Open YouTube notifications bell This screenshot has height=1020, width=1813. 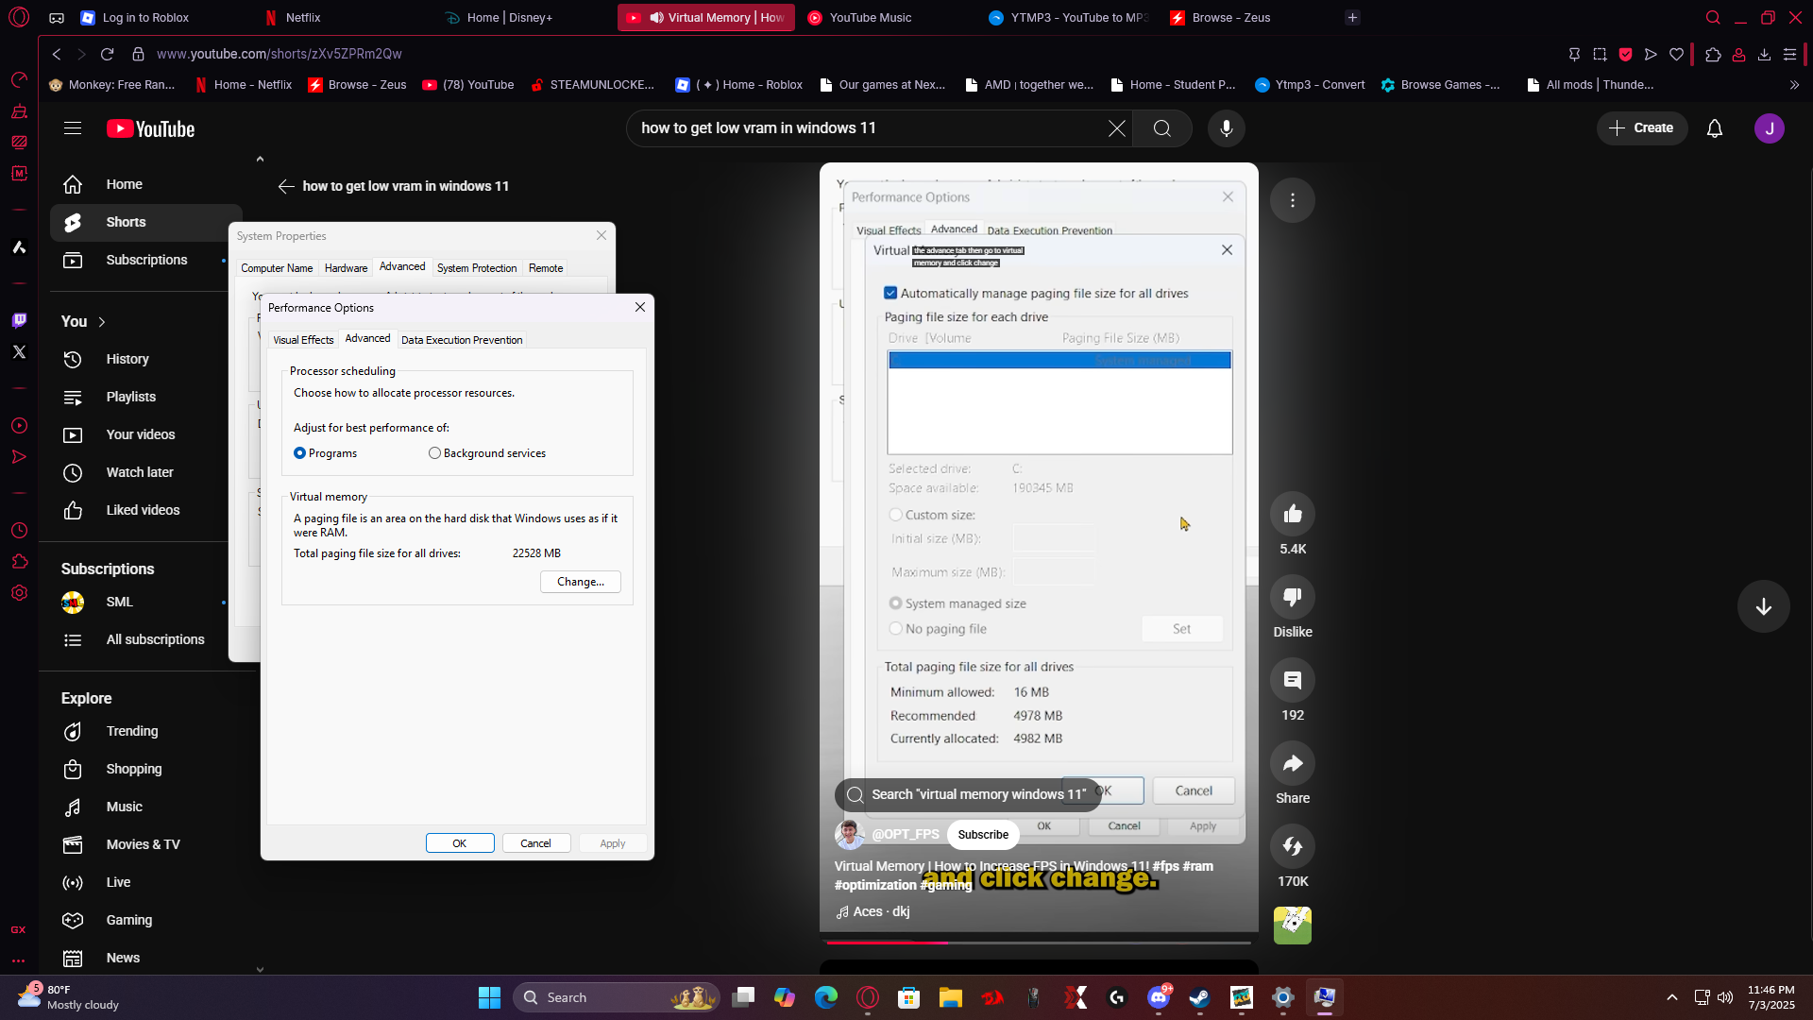(1714, 128)
